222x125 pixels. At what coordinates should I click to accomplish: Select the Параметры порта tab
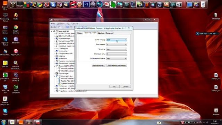click(x=90, y=33)
